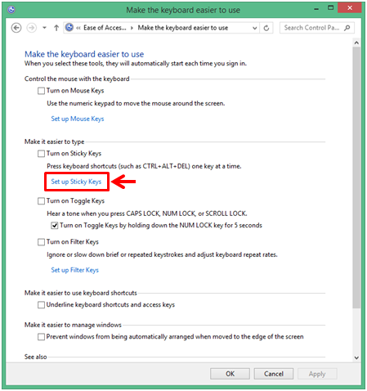Click the OK button
The width and height of the screenshot is (367, 391).
[x=230, y=374]
